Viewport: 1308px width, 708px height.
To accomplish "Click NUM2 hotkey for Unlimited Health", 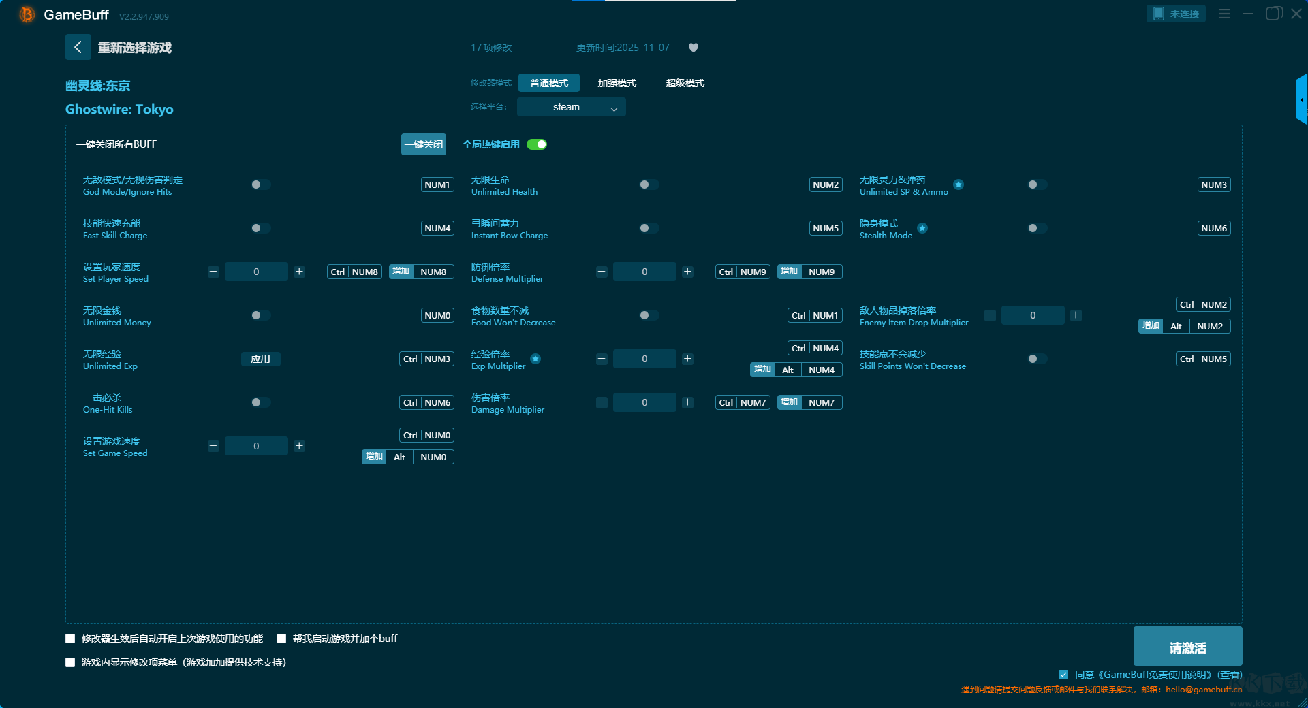I will point(826,184).
